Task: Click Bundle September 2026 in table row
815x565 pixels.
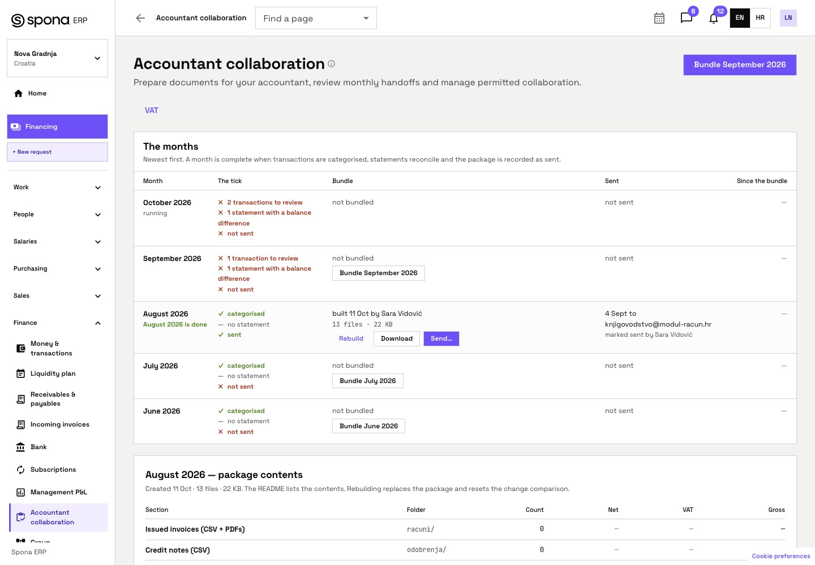Action: pyautogui.click(x=379, y=273)
